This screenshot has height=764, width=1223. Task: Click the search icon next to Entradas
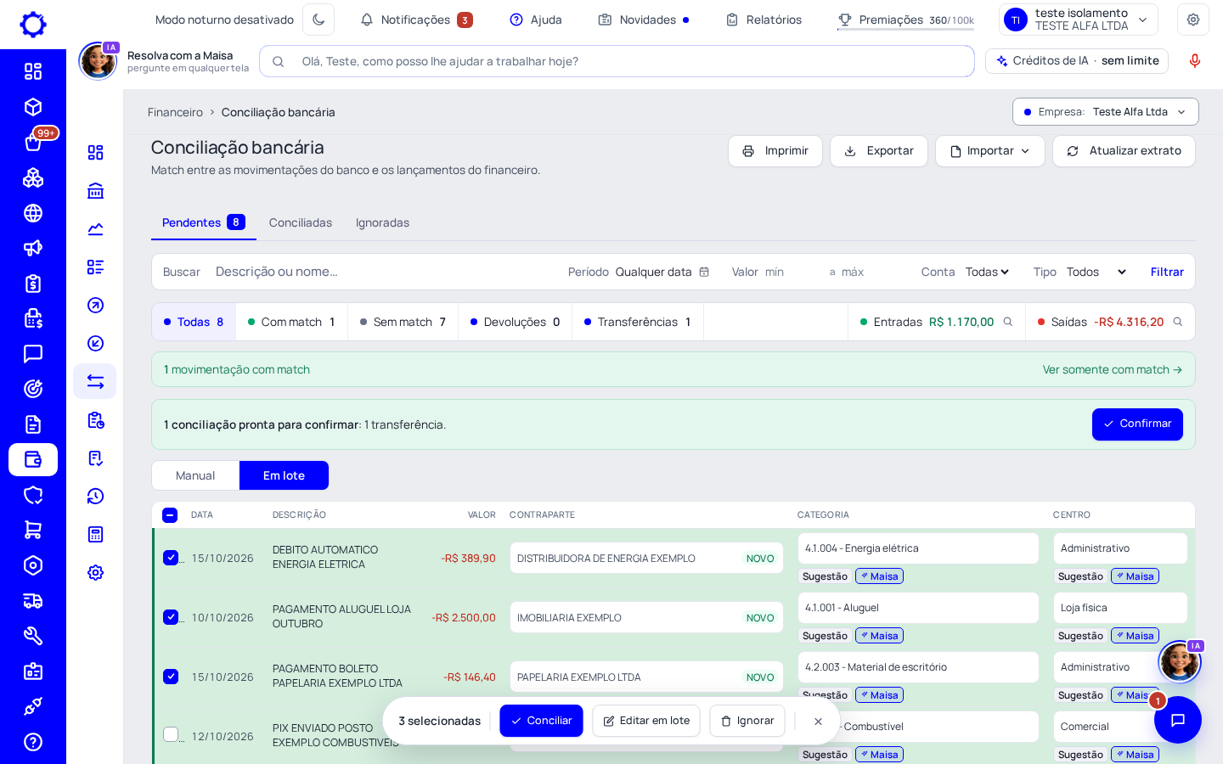(1008, 322)
